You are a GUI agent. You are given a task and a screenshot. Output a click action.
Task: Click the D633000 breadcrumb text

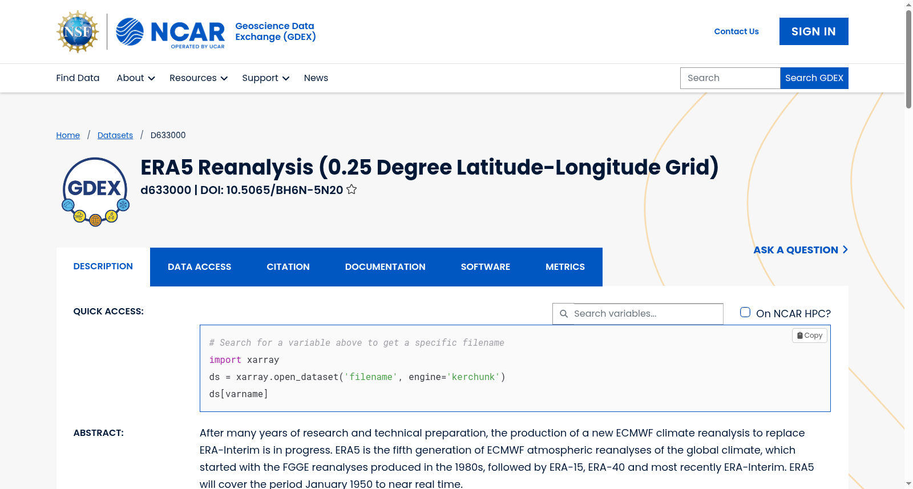pyautogui.click(x=168, y=135)
